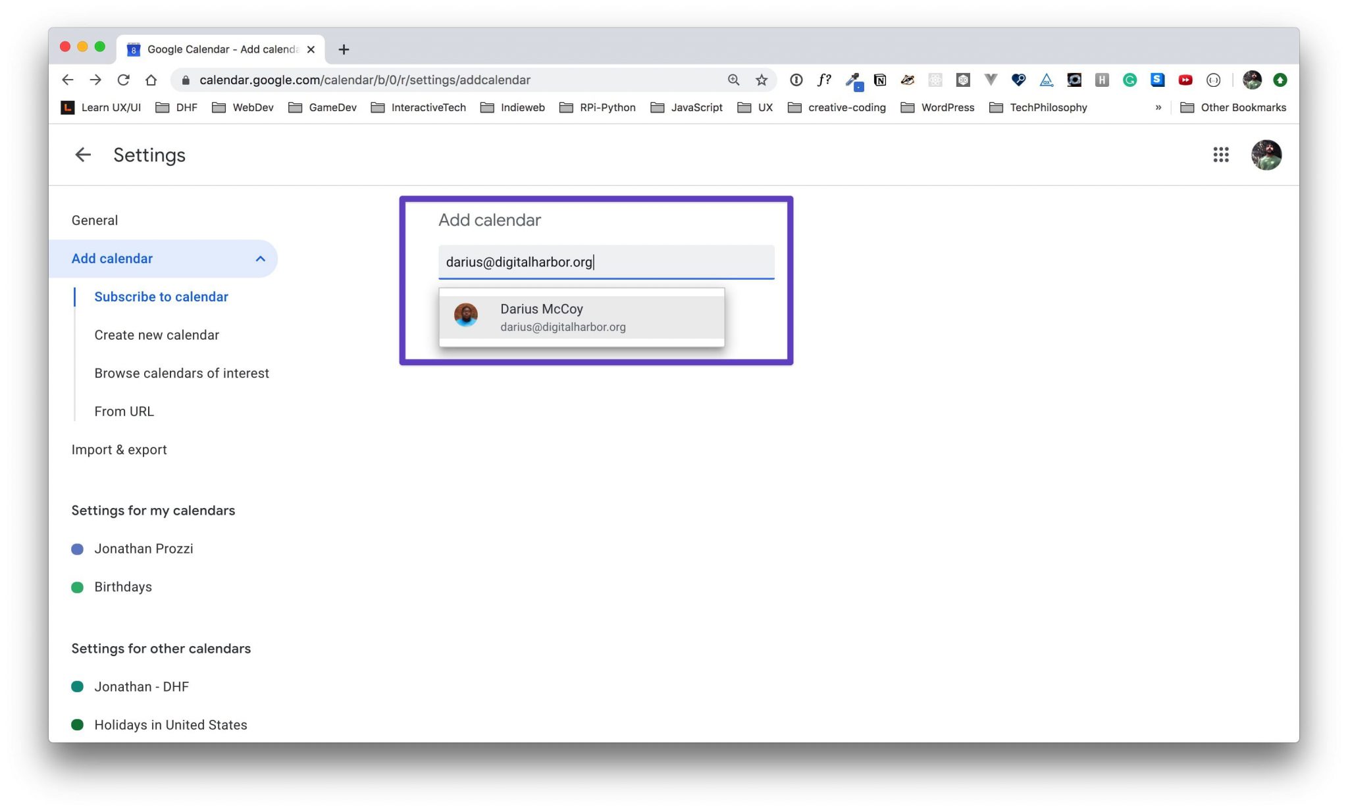Open Browse calendars of interest
This screenshot has height=812, width=1348.
(182, 373)
